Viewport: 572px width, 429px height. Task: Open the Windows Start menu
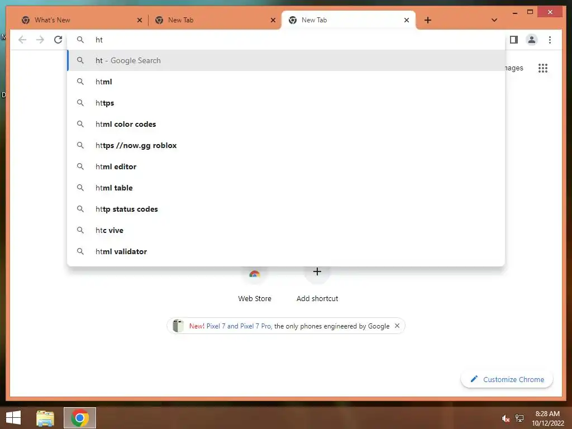click(x=13, y=418)
